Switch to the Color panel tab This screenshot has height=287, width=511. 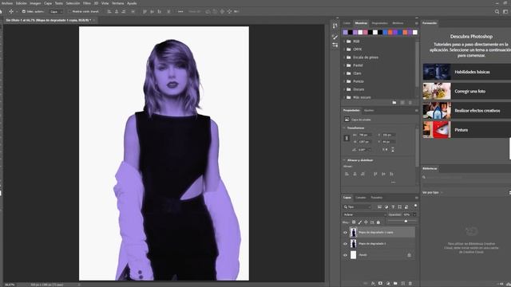(x=347, y=23)
